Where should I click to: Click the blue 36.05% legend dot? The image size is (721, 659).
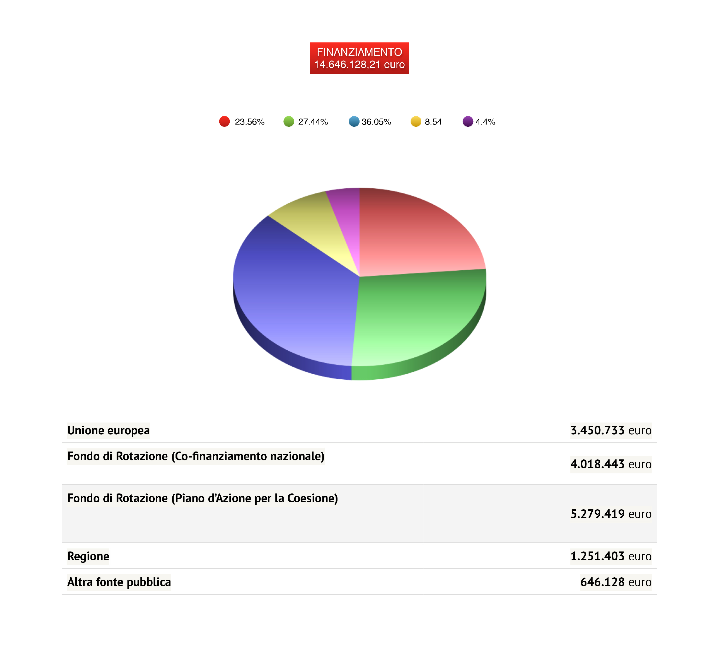pyautogui.click(x=354, y=122)
